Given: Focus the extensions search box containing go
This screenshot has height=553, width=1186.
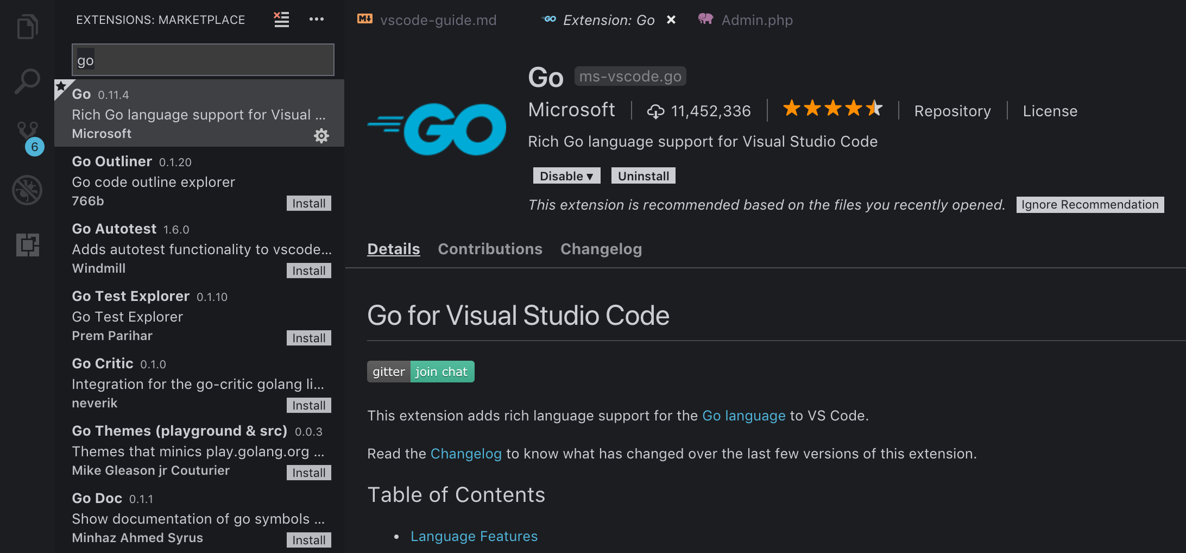Looking at the screenshot, I should [203, 60].
